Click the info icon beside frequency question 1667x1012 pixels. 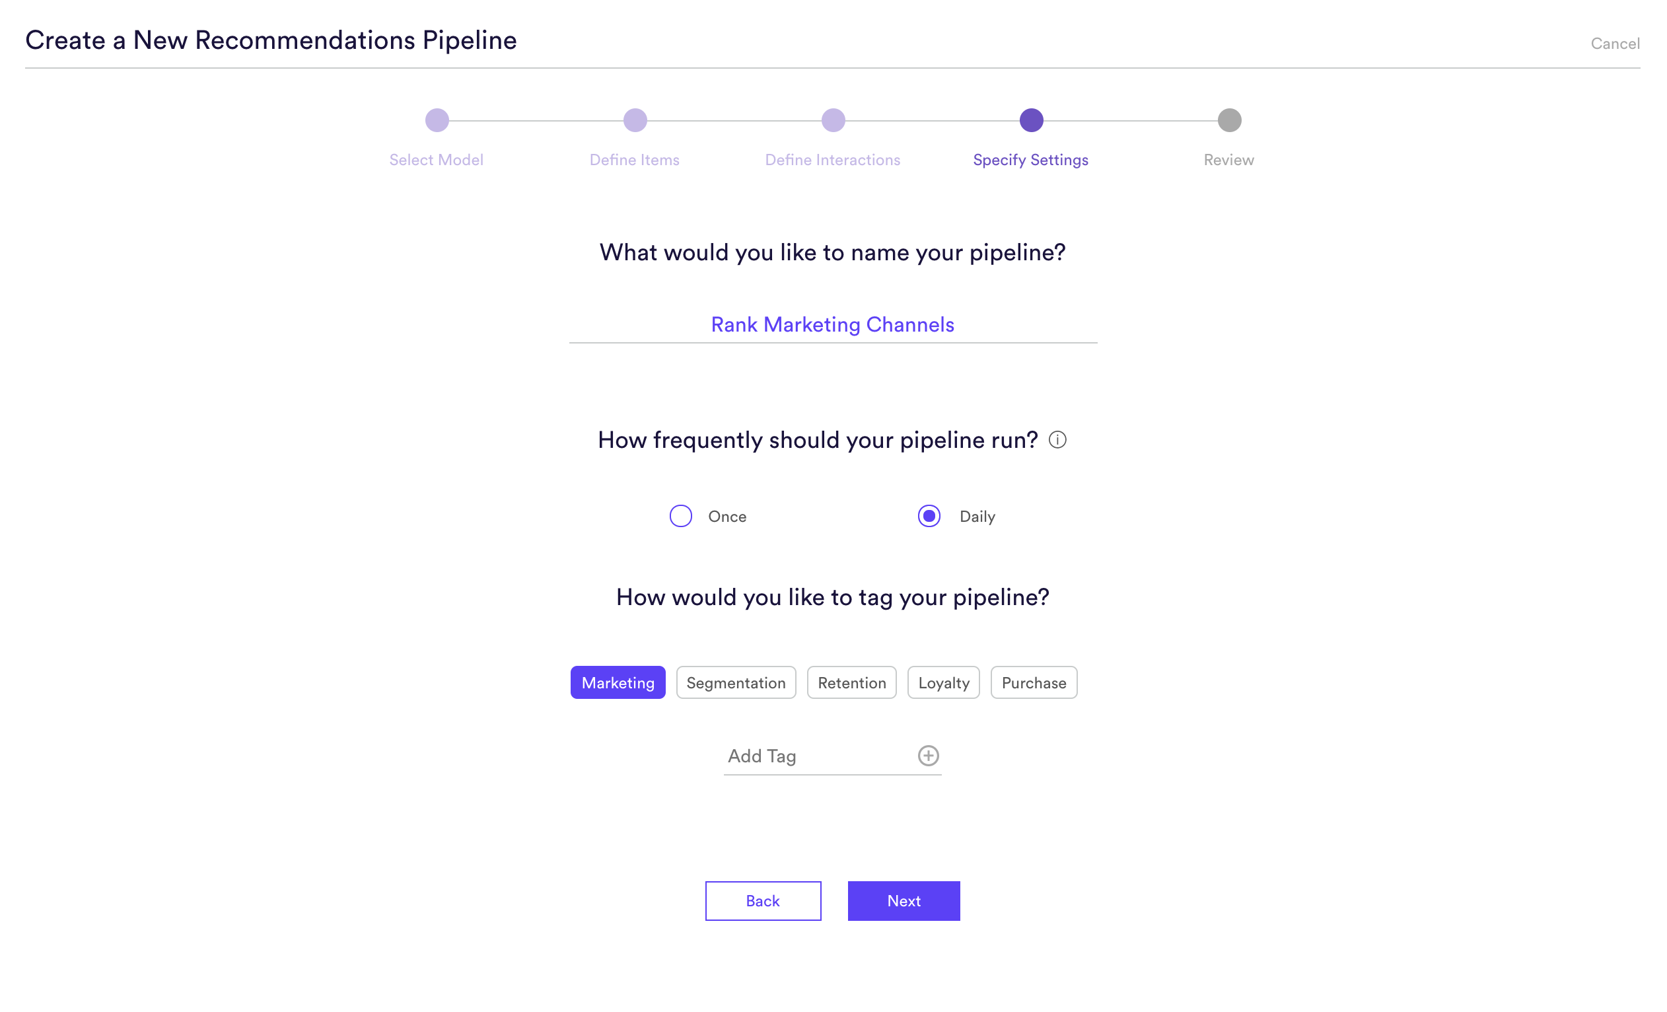click(x=1057, y=440)
